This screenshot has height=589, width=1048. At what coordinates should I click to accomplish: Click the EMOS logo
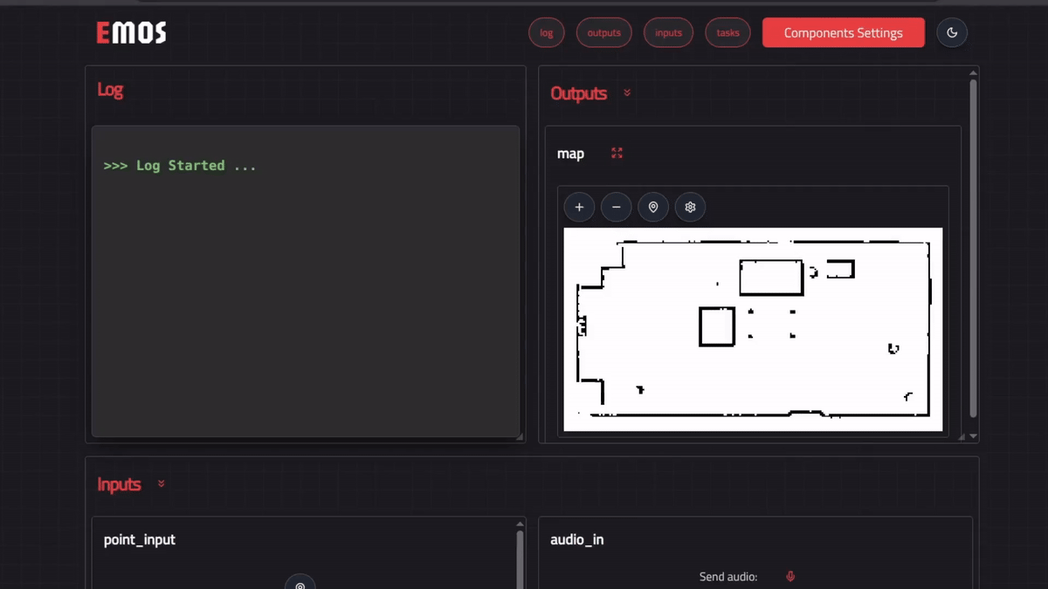pyautogui.click(x=130, y=32)
